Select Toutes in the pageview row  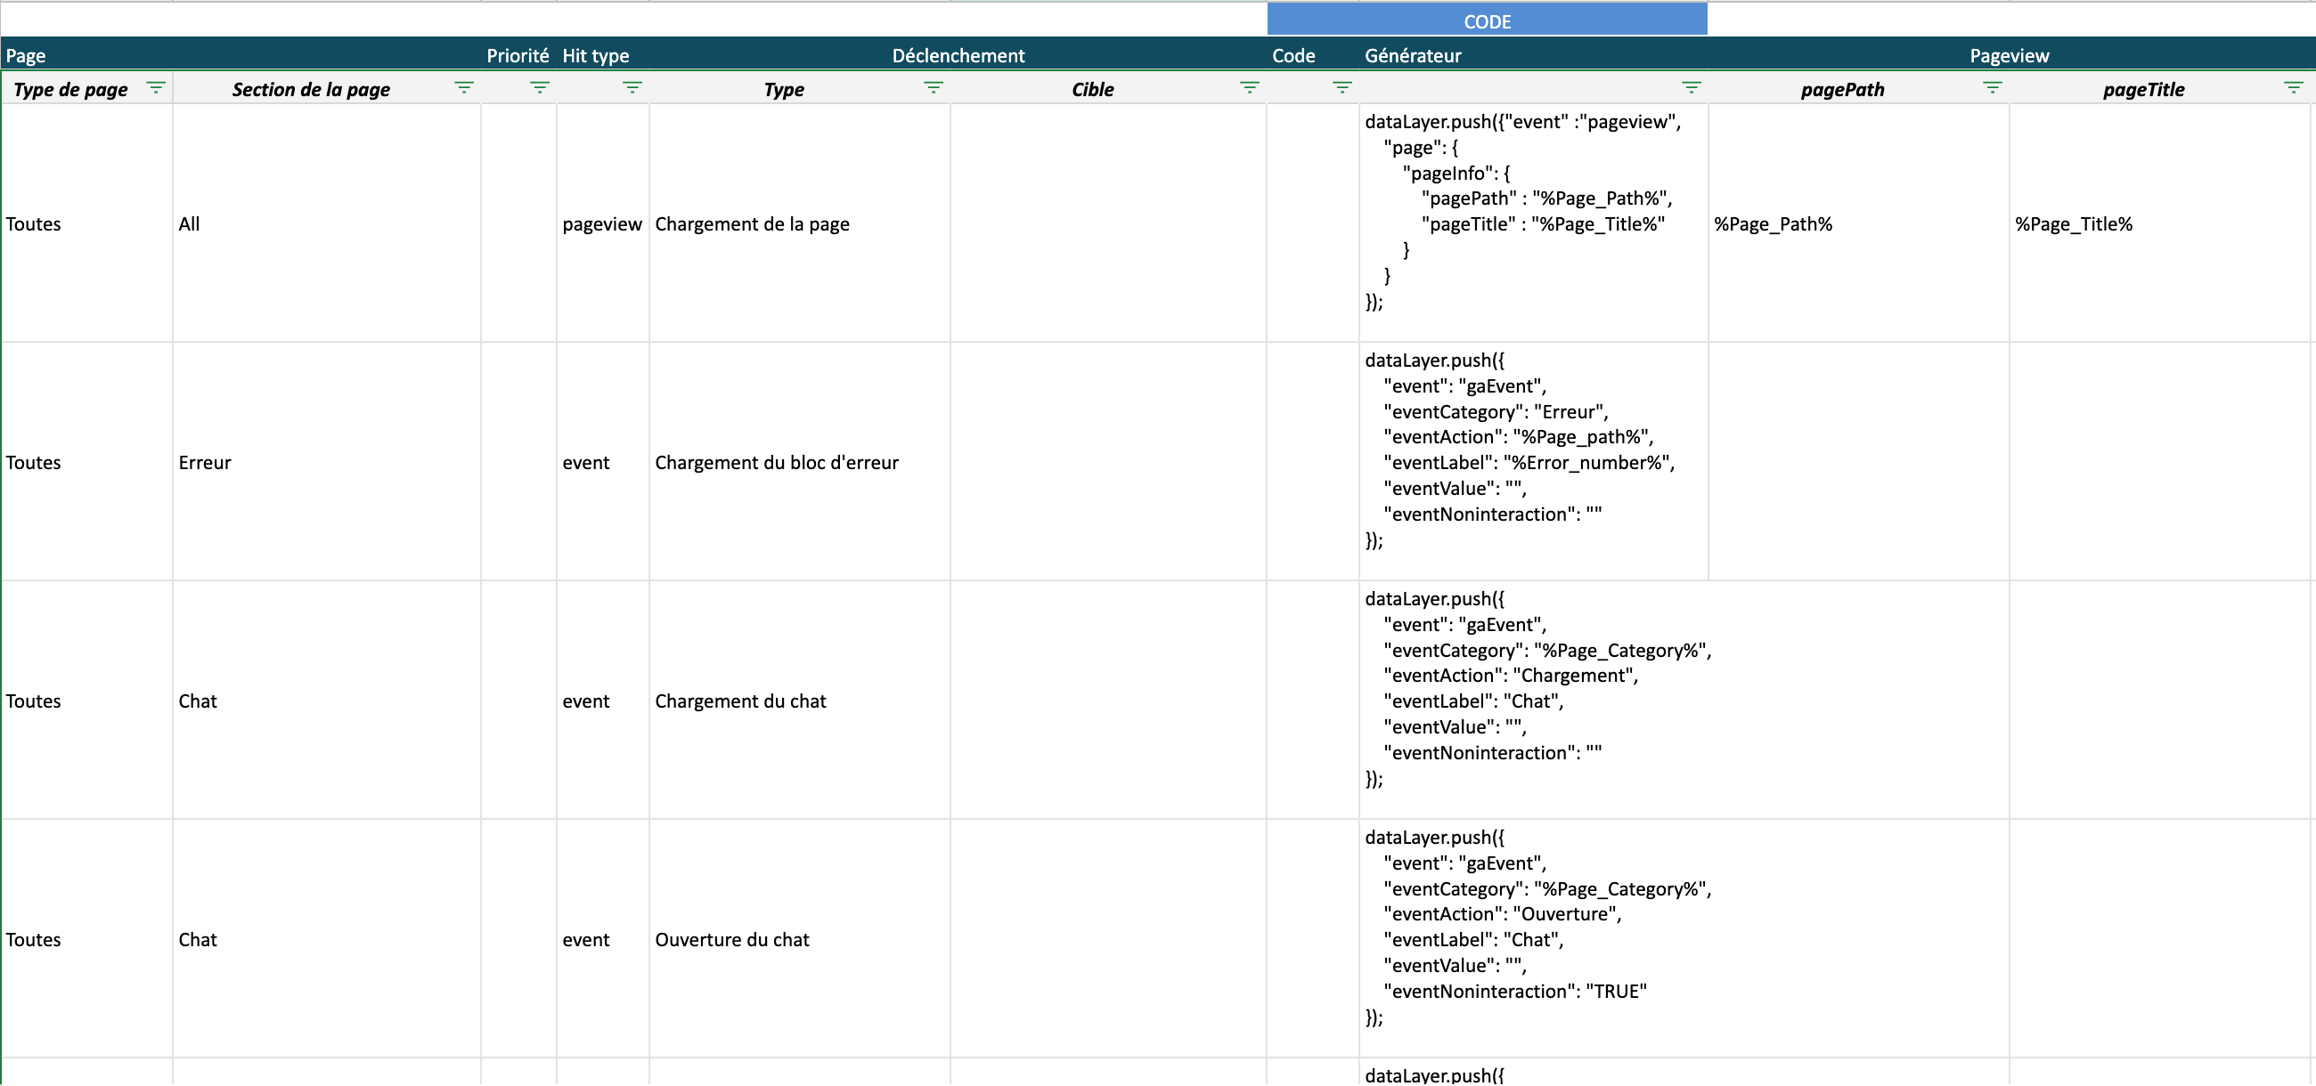coord(86,223)
